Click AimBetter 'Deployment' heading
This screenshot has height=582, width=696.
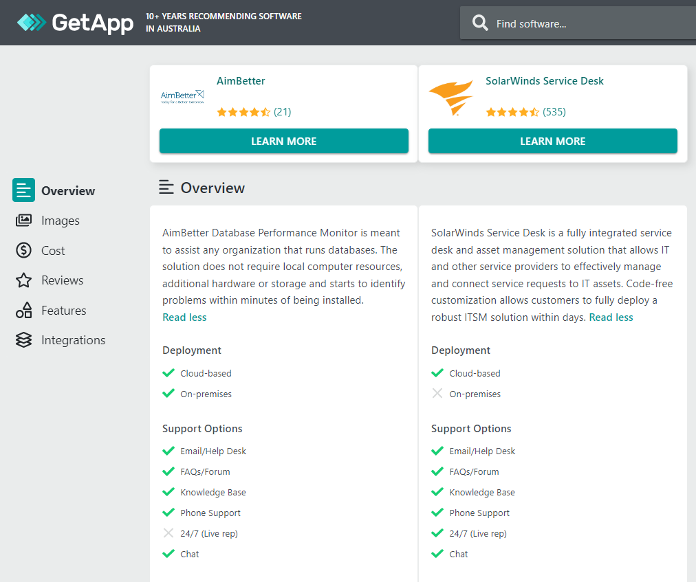coord(192,350)
